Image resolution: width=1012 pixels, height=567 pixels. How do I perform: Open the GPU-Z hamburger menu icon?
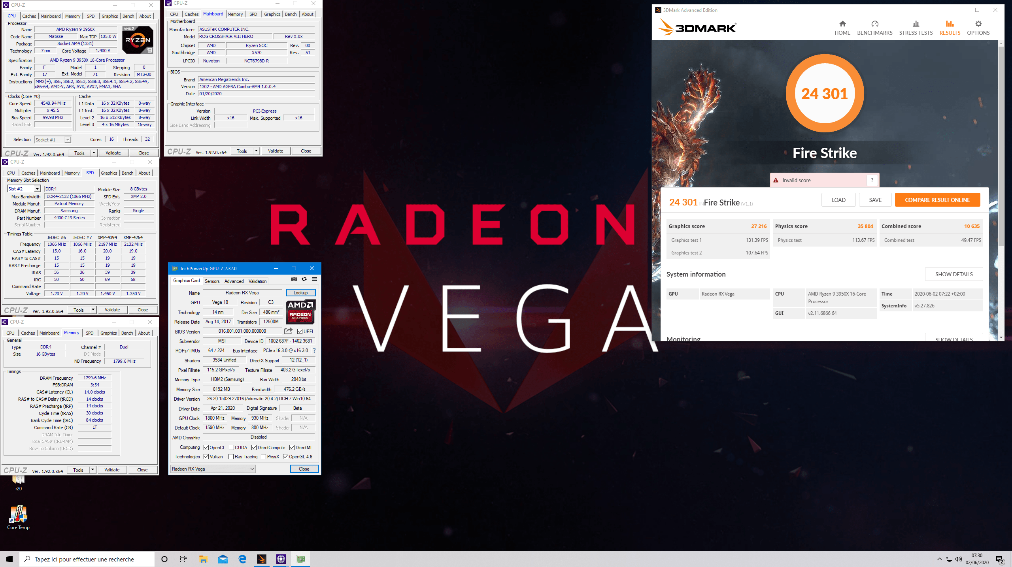[314, 279]
